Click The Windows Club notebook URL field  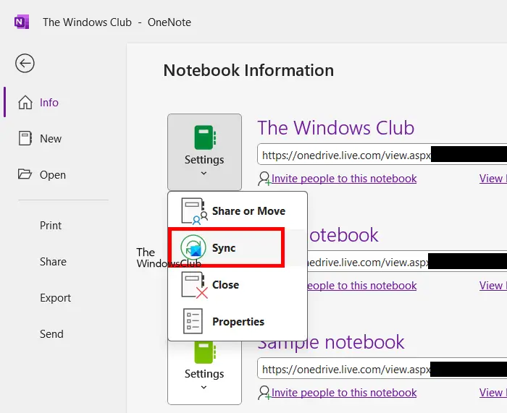(x=382, y=154)
